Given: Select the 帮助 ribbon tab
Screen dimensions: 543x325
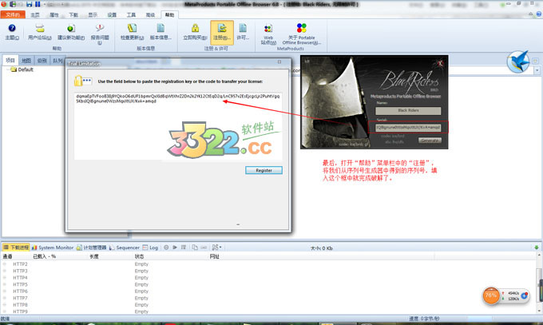Looking at the screenshot, I should (x=169, y=15).
